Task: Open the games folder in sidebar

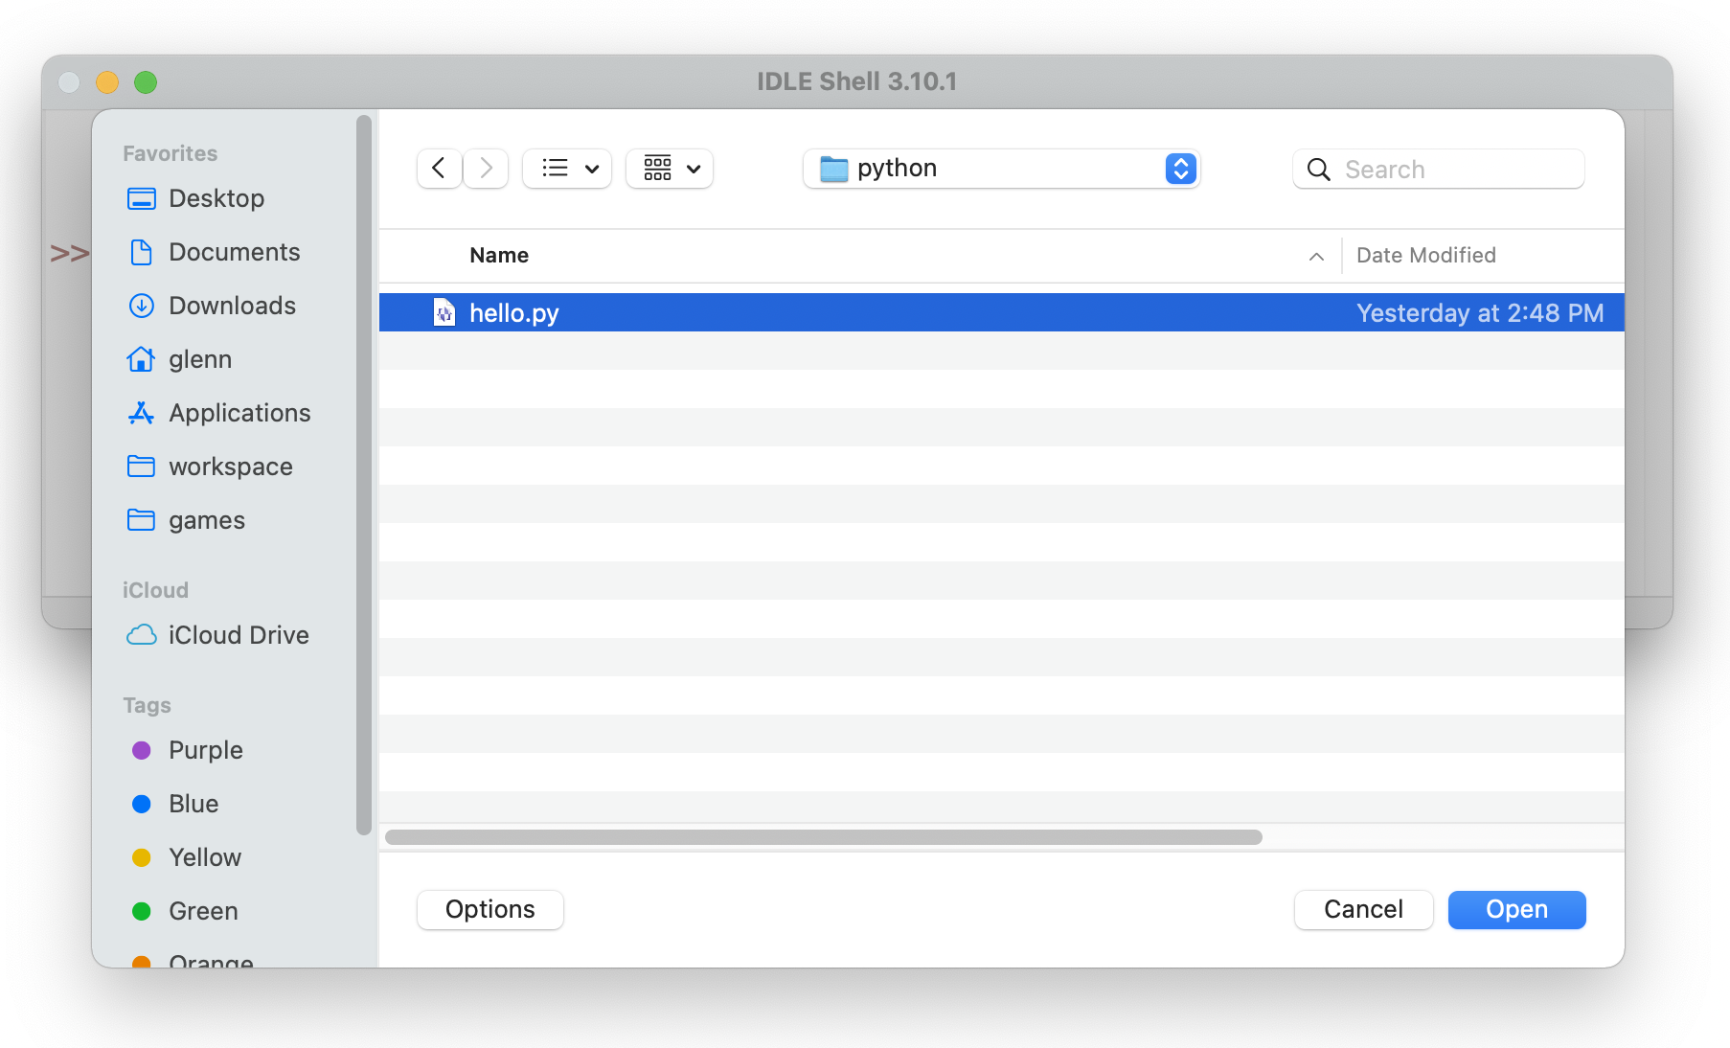Action: pos(207,520)
